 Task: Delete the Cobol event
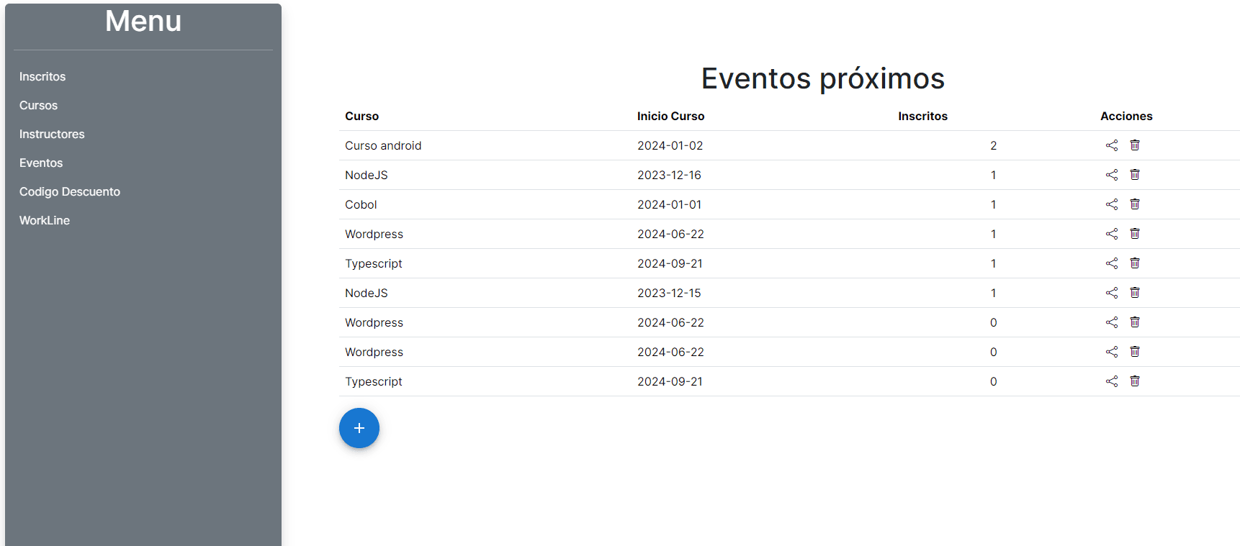coord(1134,204)
